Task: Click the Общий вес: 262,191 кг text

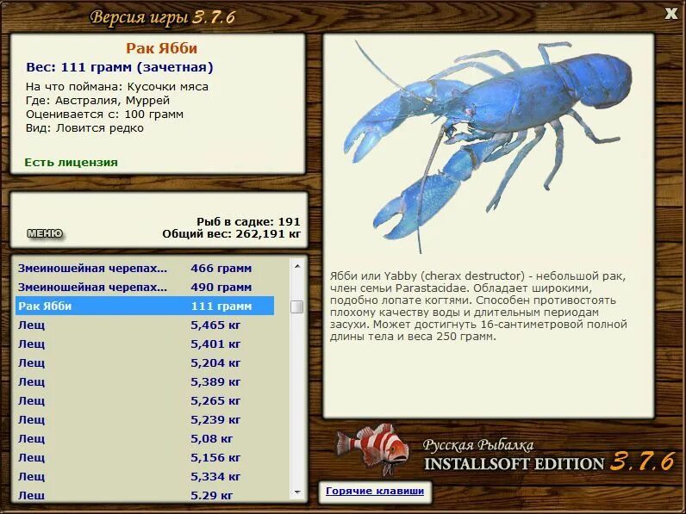Action: [x=232, y=234]
